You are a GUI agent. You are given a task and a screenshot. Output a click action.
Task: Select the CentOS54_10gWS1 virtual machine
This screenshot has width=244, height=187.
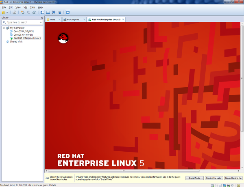tap(24, 31)
